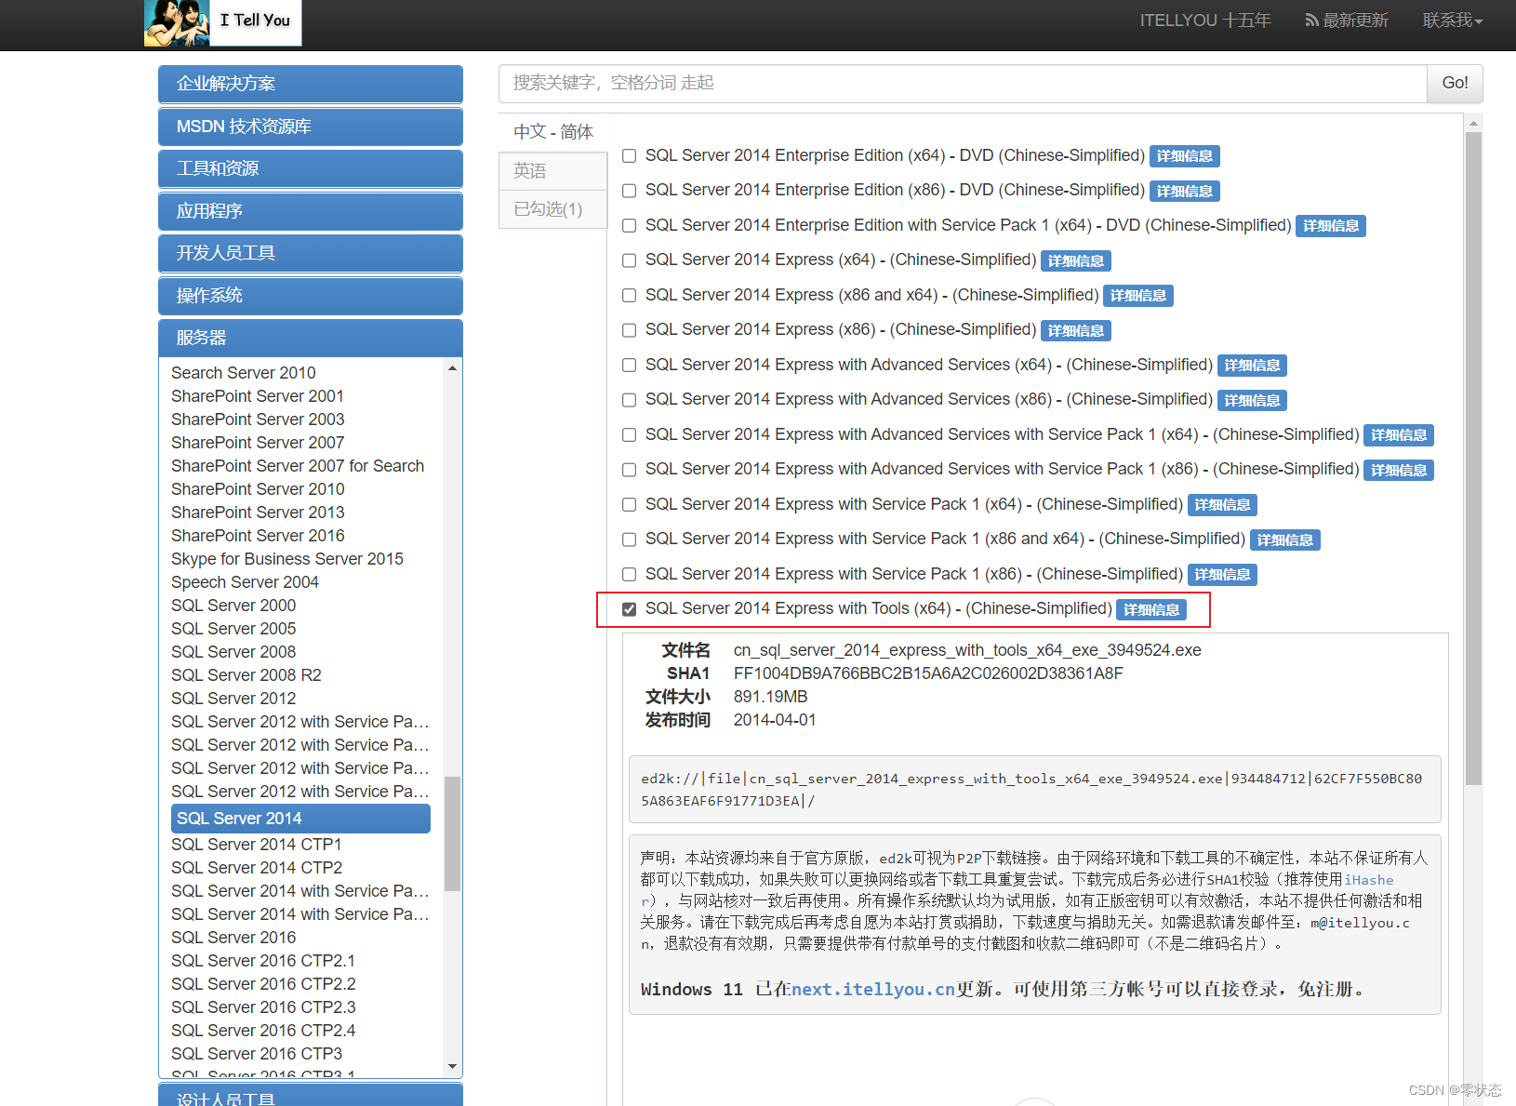Expand the 应用程序 category
Screen dimensions: 1516x1106
click(x=311, y=211)
